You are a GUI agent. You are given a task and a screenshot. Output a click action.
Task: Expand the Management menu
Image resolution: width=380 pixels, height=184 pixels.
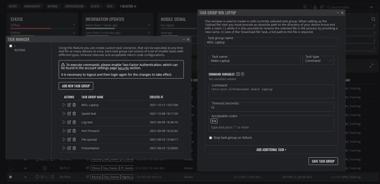(33, 6)
